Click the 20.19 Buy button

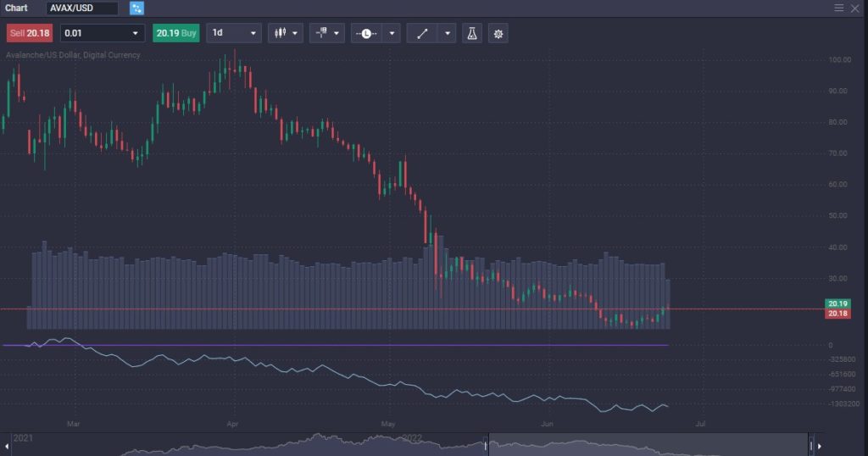176,33
